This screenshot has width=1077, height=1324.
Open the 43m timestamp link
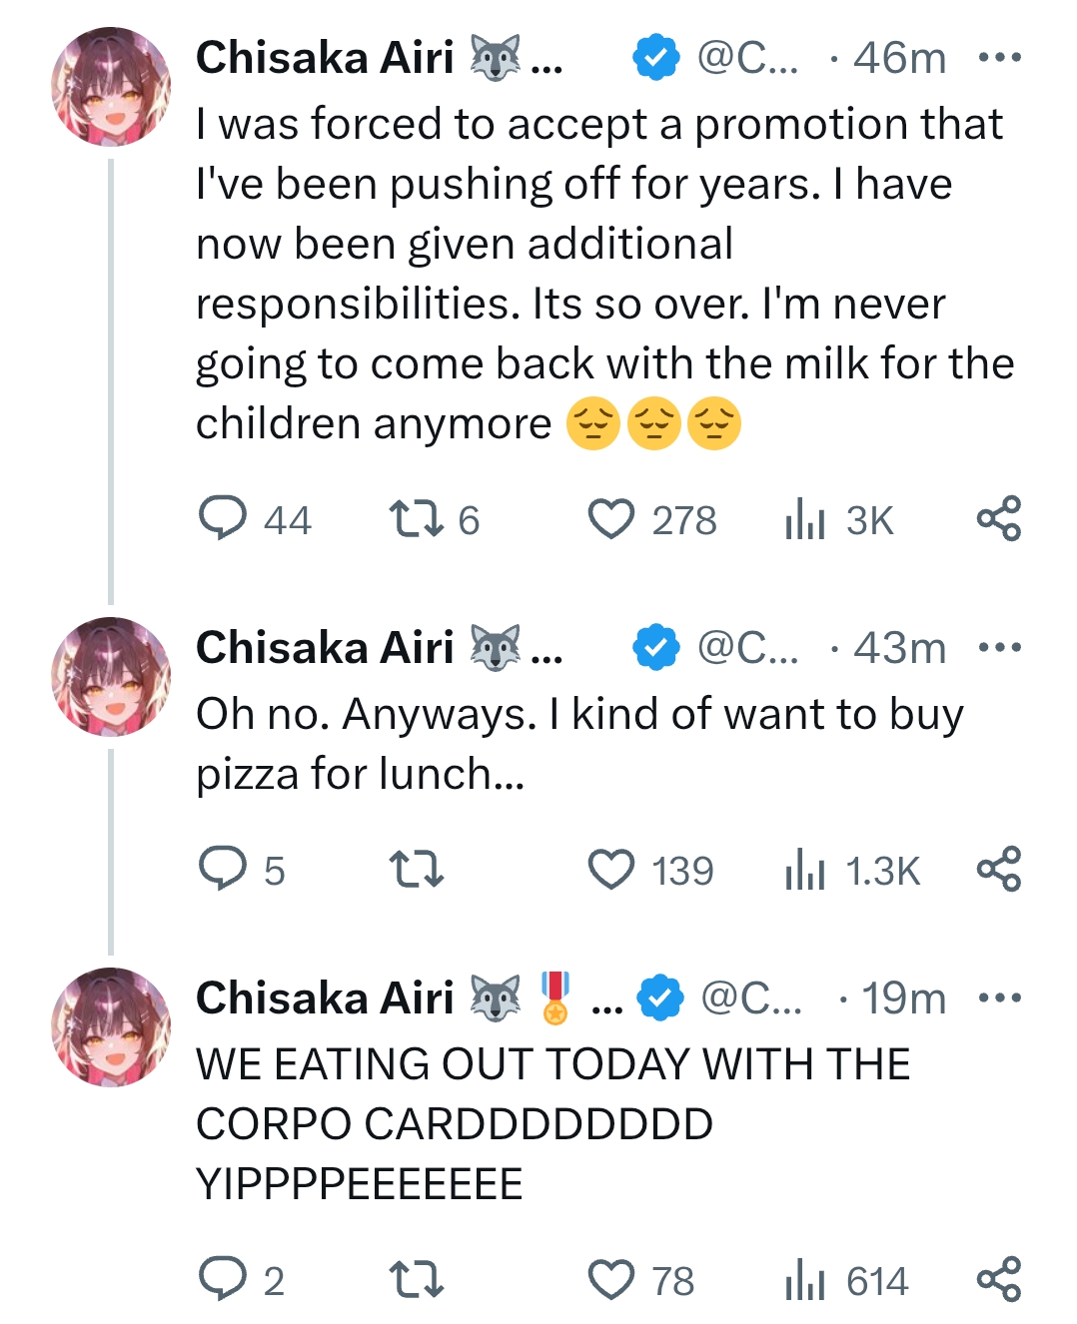tap(899, 648)
